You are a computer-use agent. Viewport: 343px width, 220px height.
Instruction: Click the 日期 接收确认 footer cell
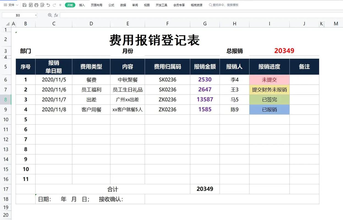click(x=90, y=199)
